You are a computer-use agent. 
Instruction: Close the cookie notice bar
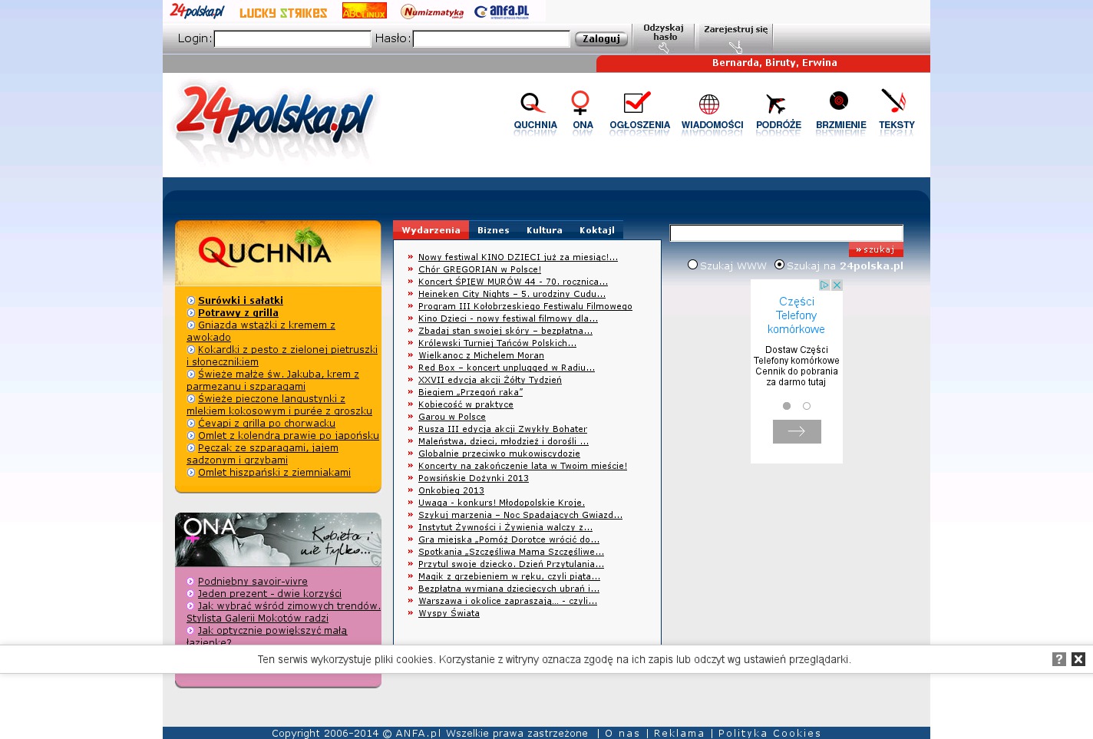(1078, 659)
